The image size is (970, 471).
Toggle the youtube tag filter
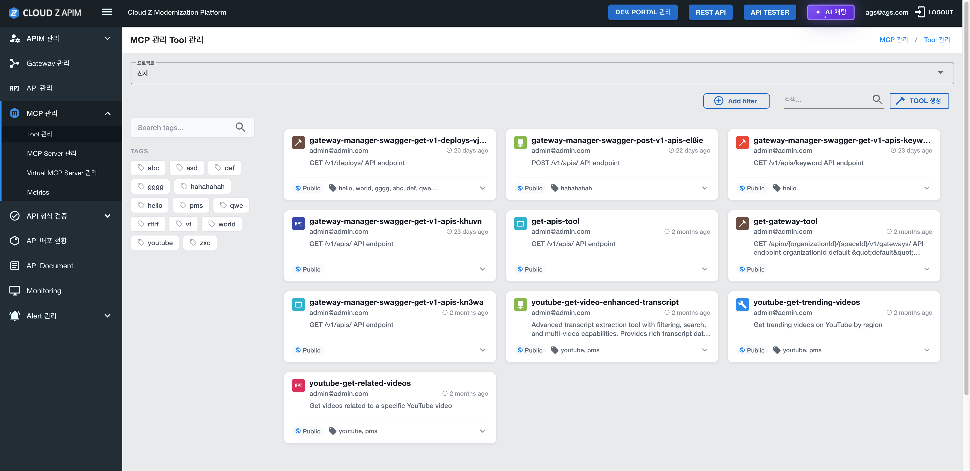pos(155,243)
